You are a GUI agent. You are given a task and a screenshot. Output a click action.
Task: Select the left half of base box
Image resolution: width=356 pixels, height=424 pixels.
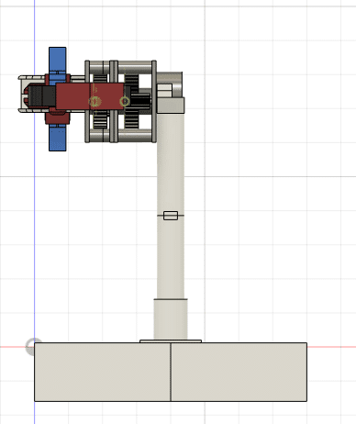(x=102, y=372)
